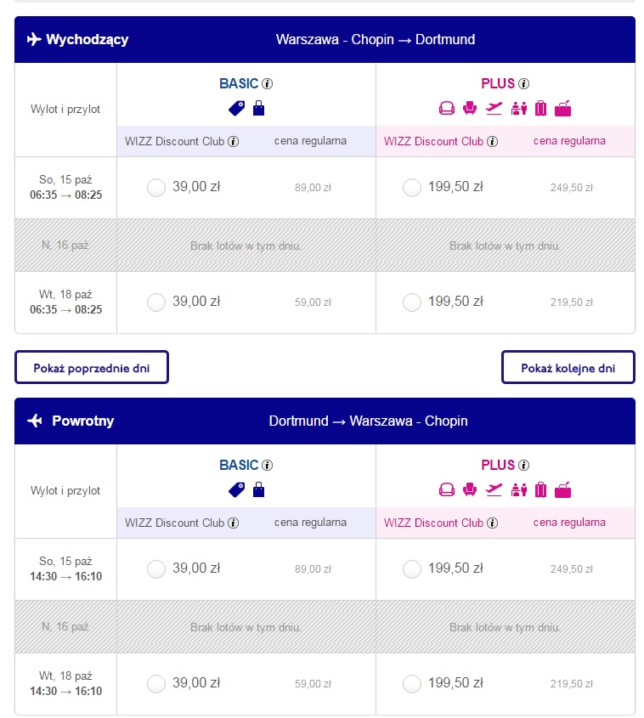Click the suitcase icon under return PLUS
This screenshot has height=718, width=644.
pos(540,490)
